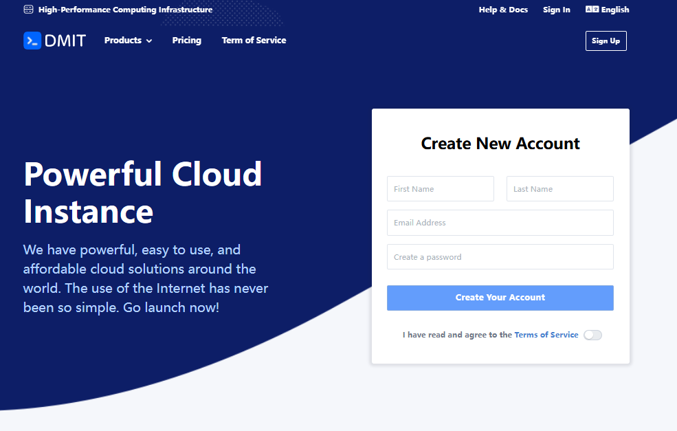Click the High-Performance Computing Infrastructure tagline

point(125,10)
